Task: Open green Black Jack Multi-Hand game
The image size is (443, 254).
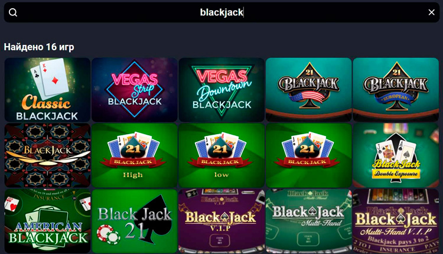Action: (x=308, y=221)
